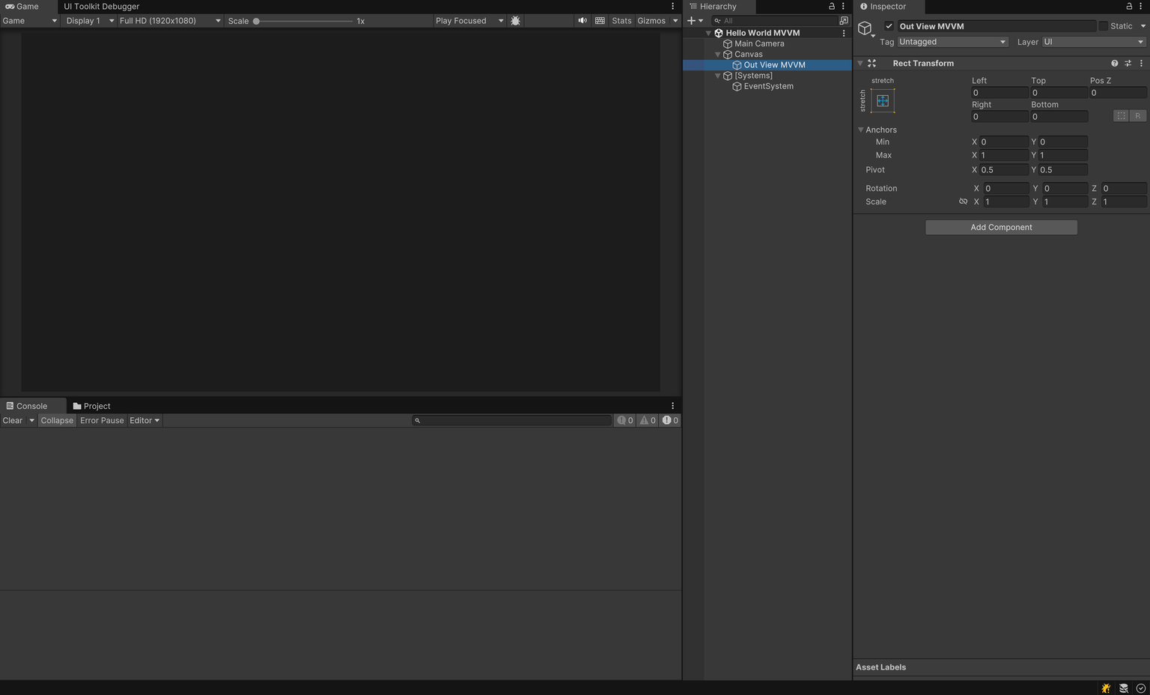Open the anchor presets square in Rect Transform
The height and width of the screenshot is (695, 1150).
click(x=883, y=100)
